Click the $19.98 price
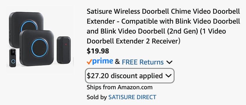 [x=98, y=51]
